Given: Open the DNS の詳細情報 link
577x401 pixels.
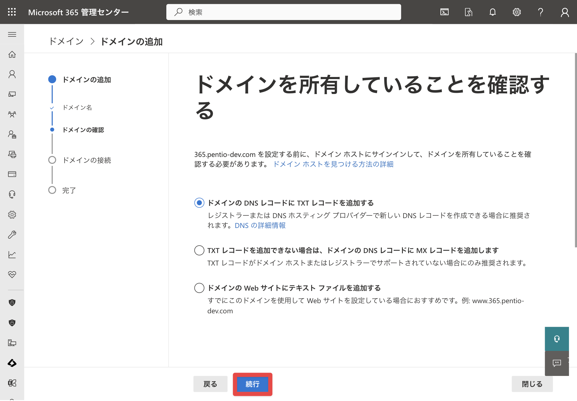Looking at the screenshot, I should click(x=260, y=226).
